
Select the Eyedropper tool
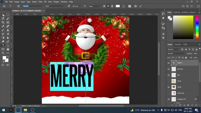pyautogui.click(x=3, y=26)
